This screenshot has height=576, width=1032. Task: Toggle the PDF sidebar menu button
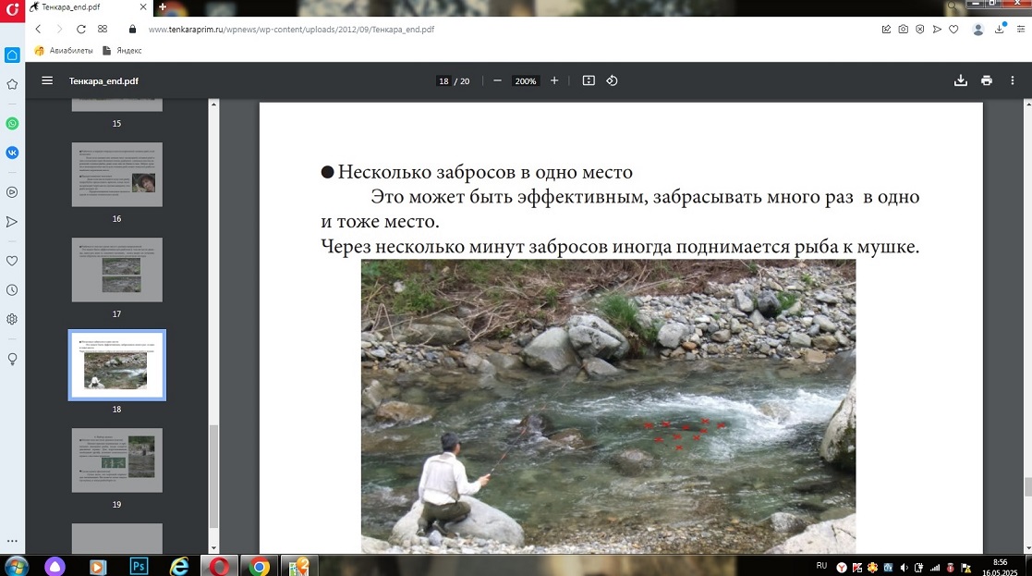pyautogui.click(x=47, y=81)
